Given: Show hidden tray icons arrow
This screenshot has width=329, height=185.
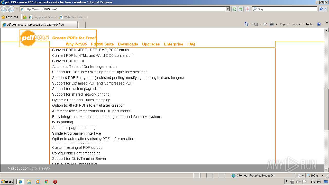Looking at the screenshot, I should [287, 182].
